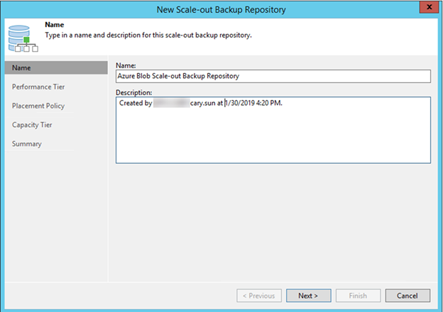Screen dimensions: 443x312
Task: Select the Name wizard step
Action: click(x=56, y=67)
